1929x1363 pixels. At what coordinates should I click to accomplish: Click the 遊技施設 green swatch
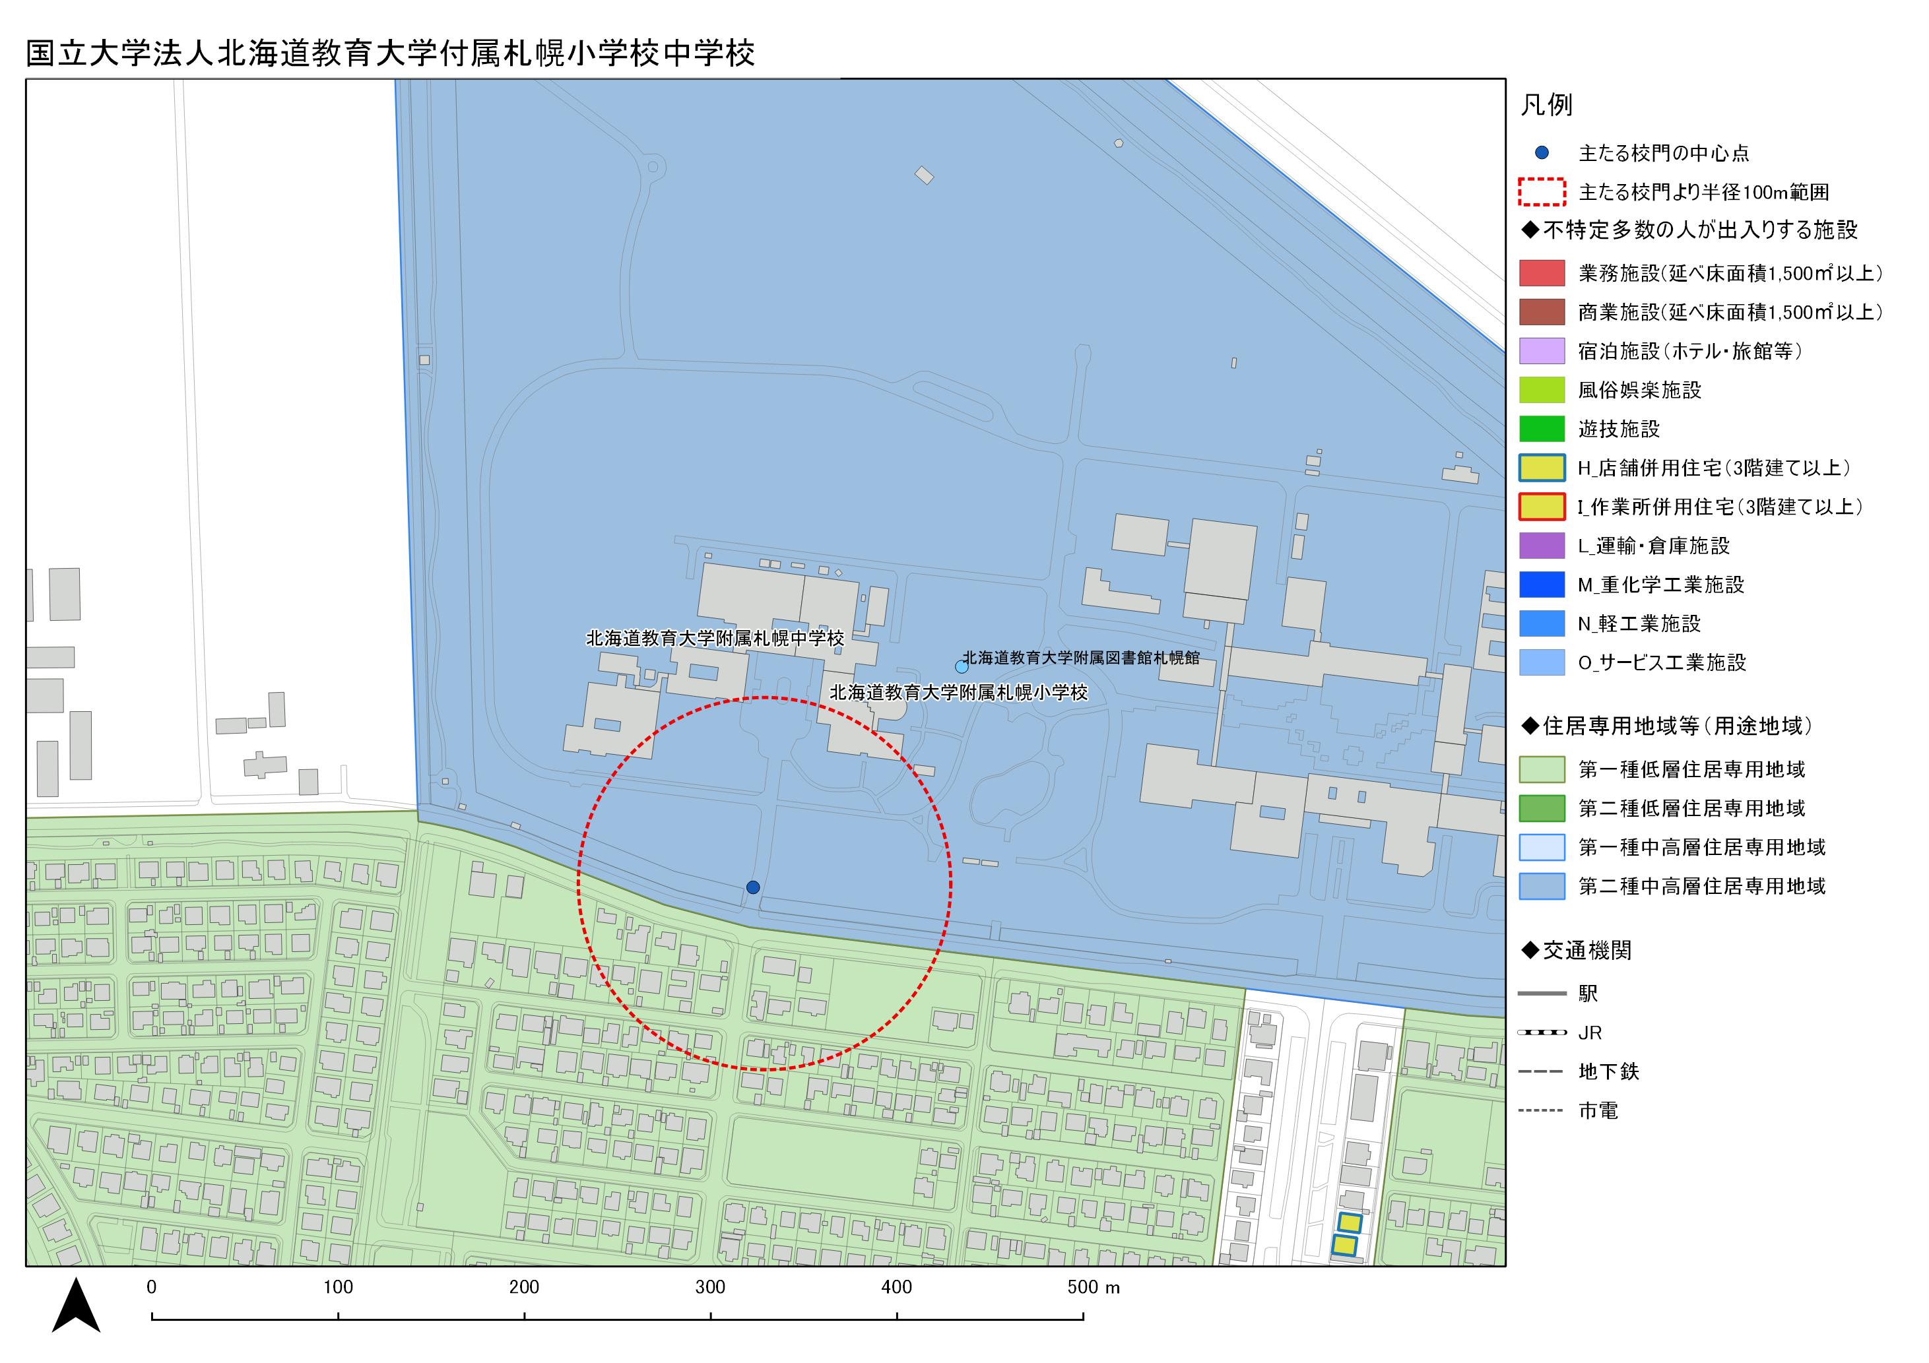tap(1542, 428)
